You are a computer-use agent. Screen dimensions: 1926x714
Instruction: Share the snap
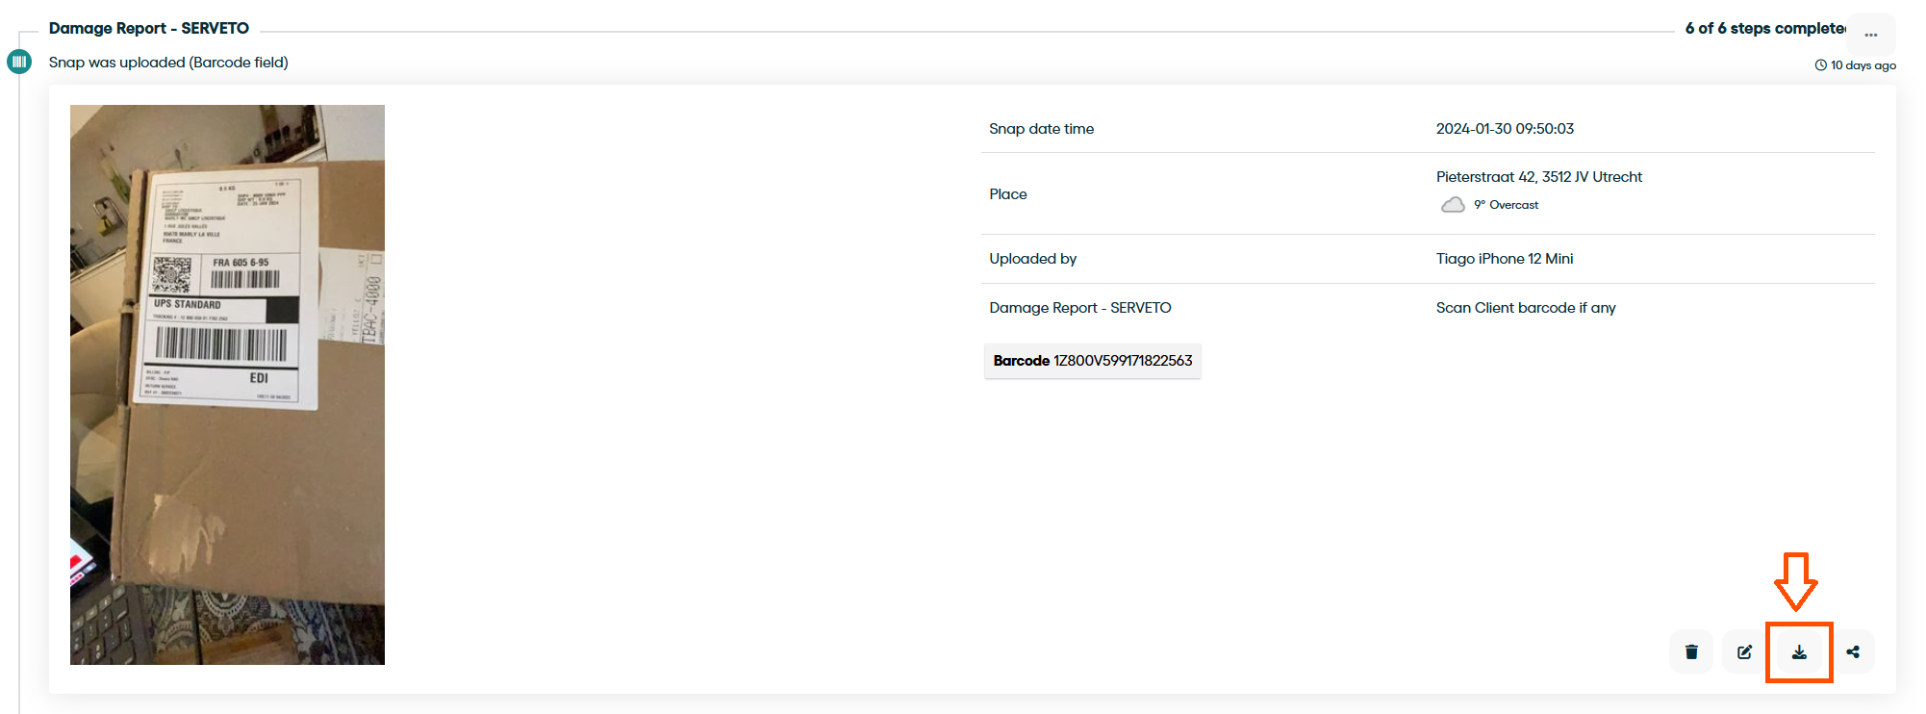tap(1853, 652)
